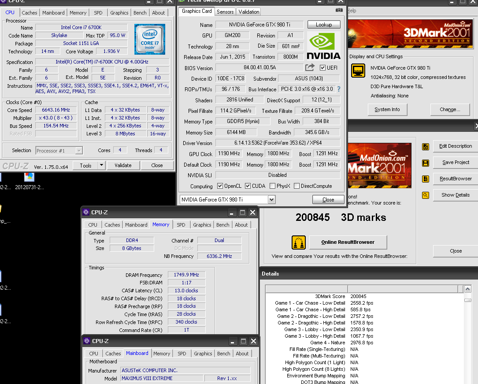Select the CPU tab in CPU-Z Memory window
The width and height of the screenshot is (478, 384).
[93, 225]
